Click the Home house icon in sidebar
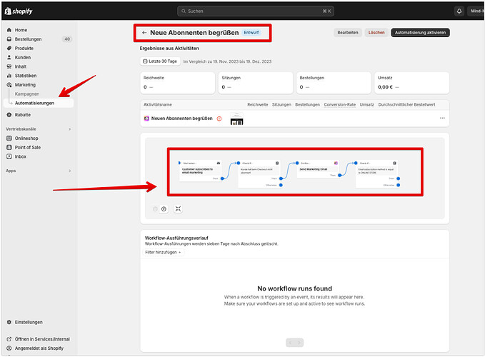 [9, 30]
